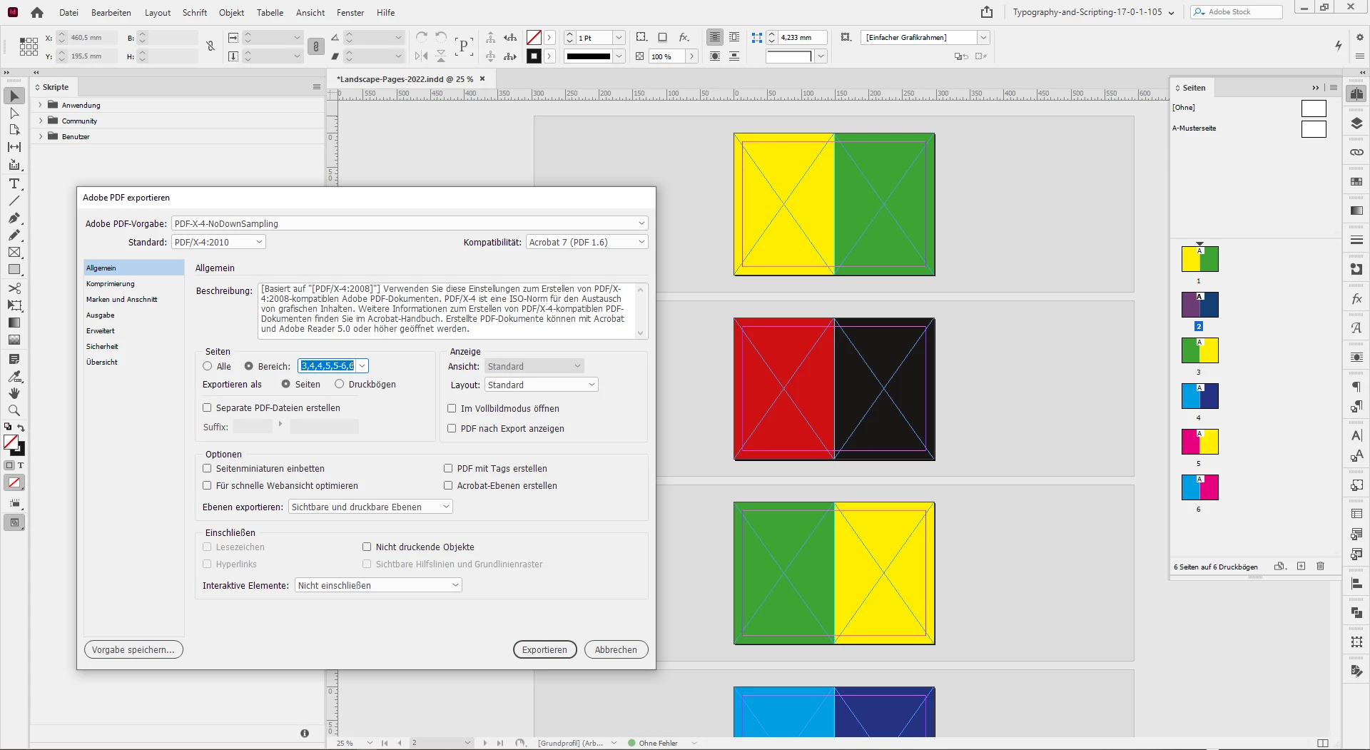Screen dimensions: 1370x750
Task: Expand the Community scripts folder
Action: point(41,121)
